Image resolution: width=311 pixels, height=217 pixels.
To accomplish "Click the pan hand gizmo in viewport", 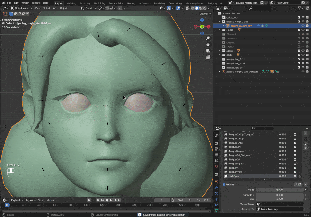I will point(208,44).
